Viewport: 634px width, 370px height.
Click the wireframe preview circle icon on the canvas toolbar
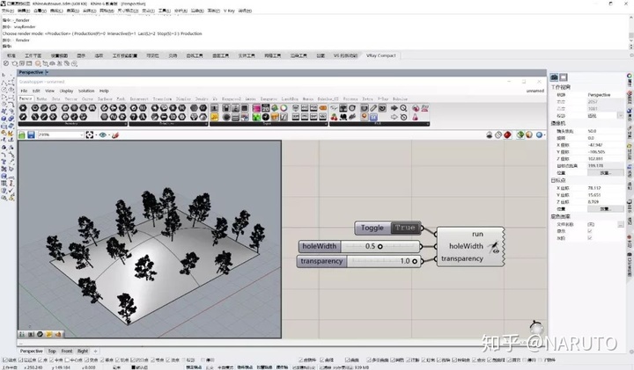coord(498,134)
